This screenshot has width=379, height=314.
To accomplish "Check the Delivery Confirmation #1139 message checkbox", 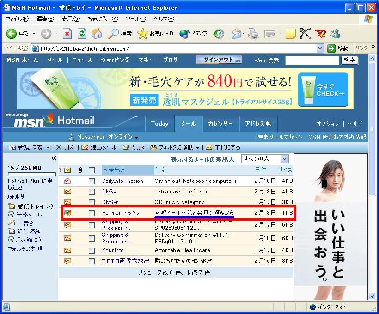I will pos(92,225).
